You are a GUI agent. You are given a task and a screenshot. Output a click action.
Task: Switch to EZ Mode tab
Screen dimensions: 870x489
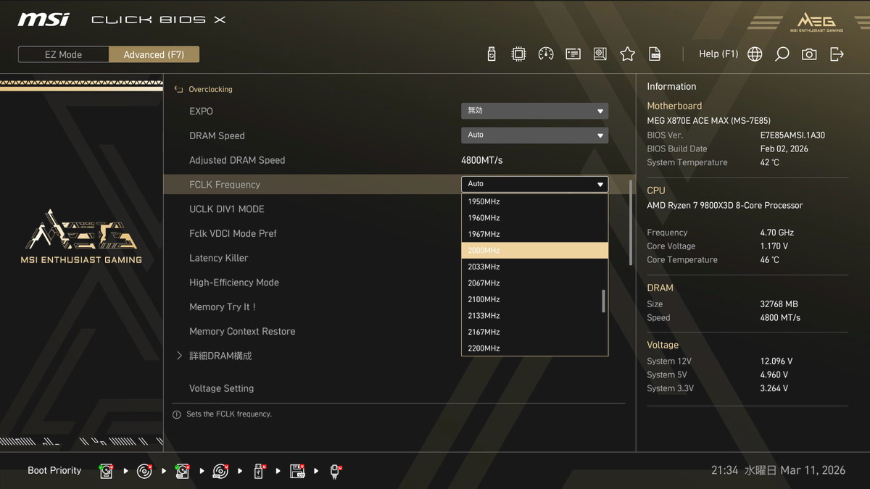tap(64, 54)
